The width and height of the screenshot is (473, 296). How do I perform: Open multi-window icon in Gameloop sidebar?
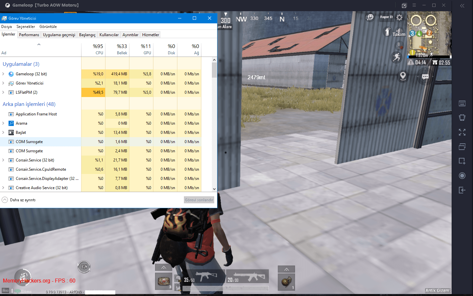pos(462,147)
